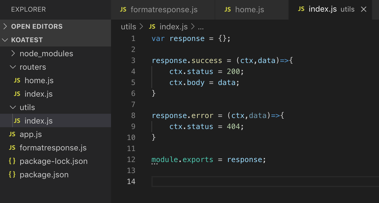This screenshot has width=379, height=203.
Task: Click utils in the breadcrumb path
Action: 128,27
